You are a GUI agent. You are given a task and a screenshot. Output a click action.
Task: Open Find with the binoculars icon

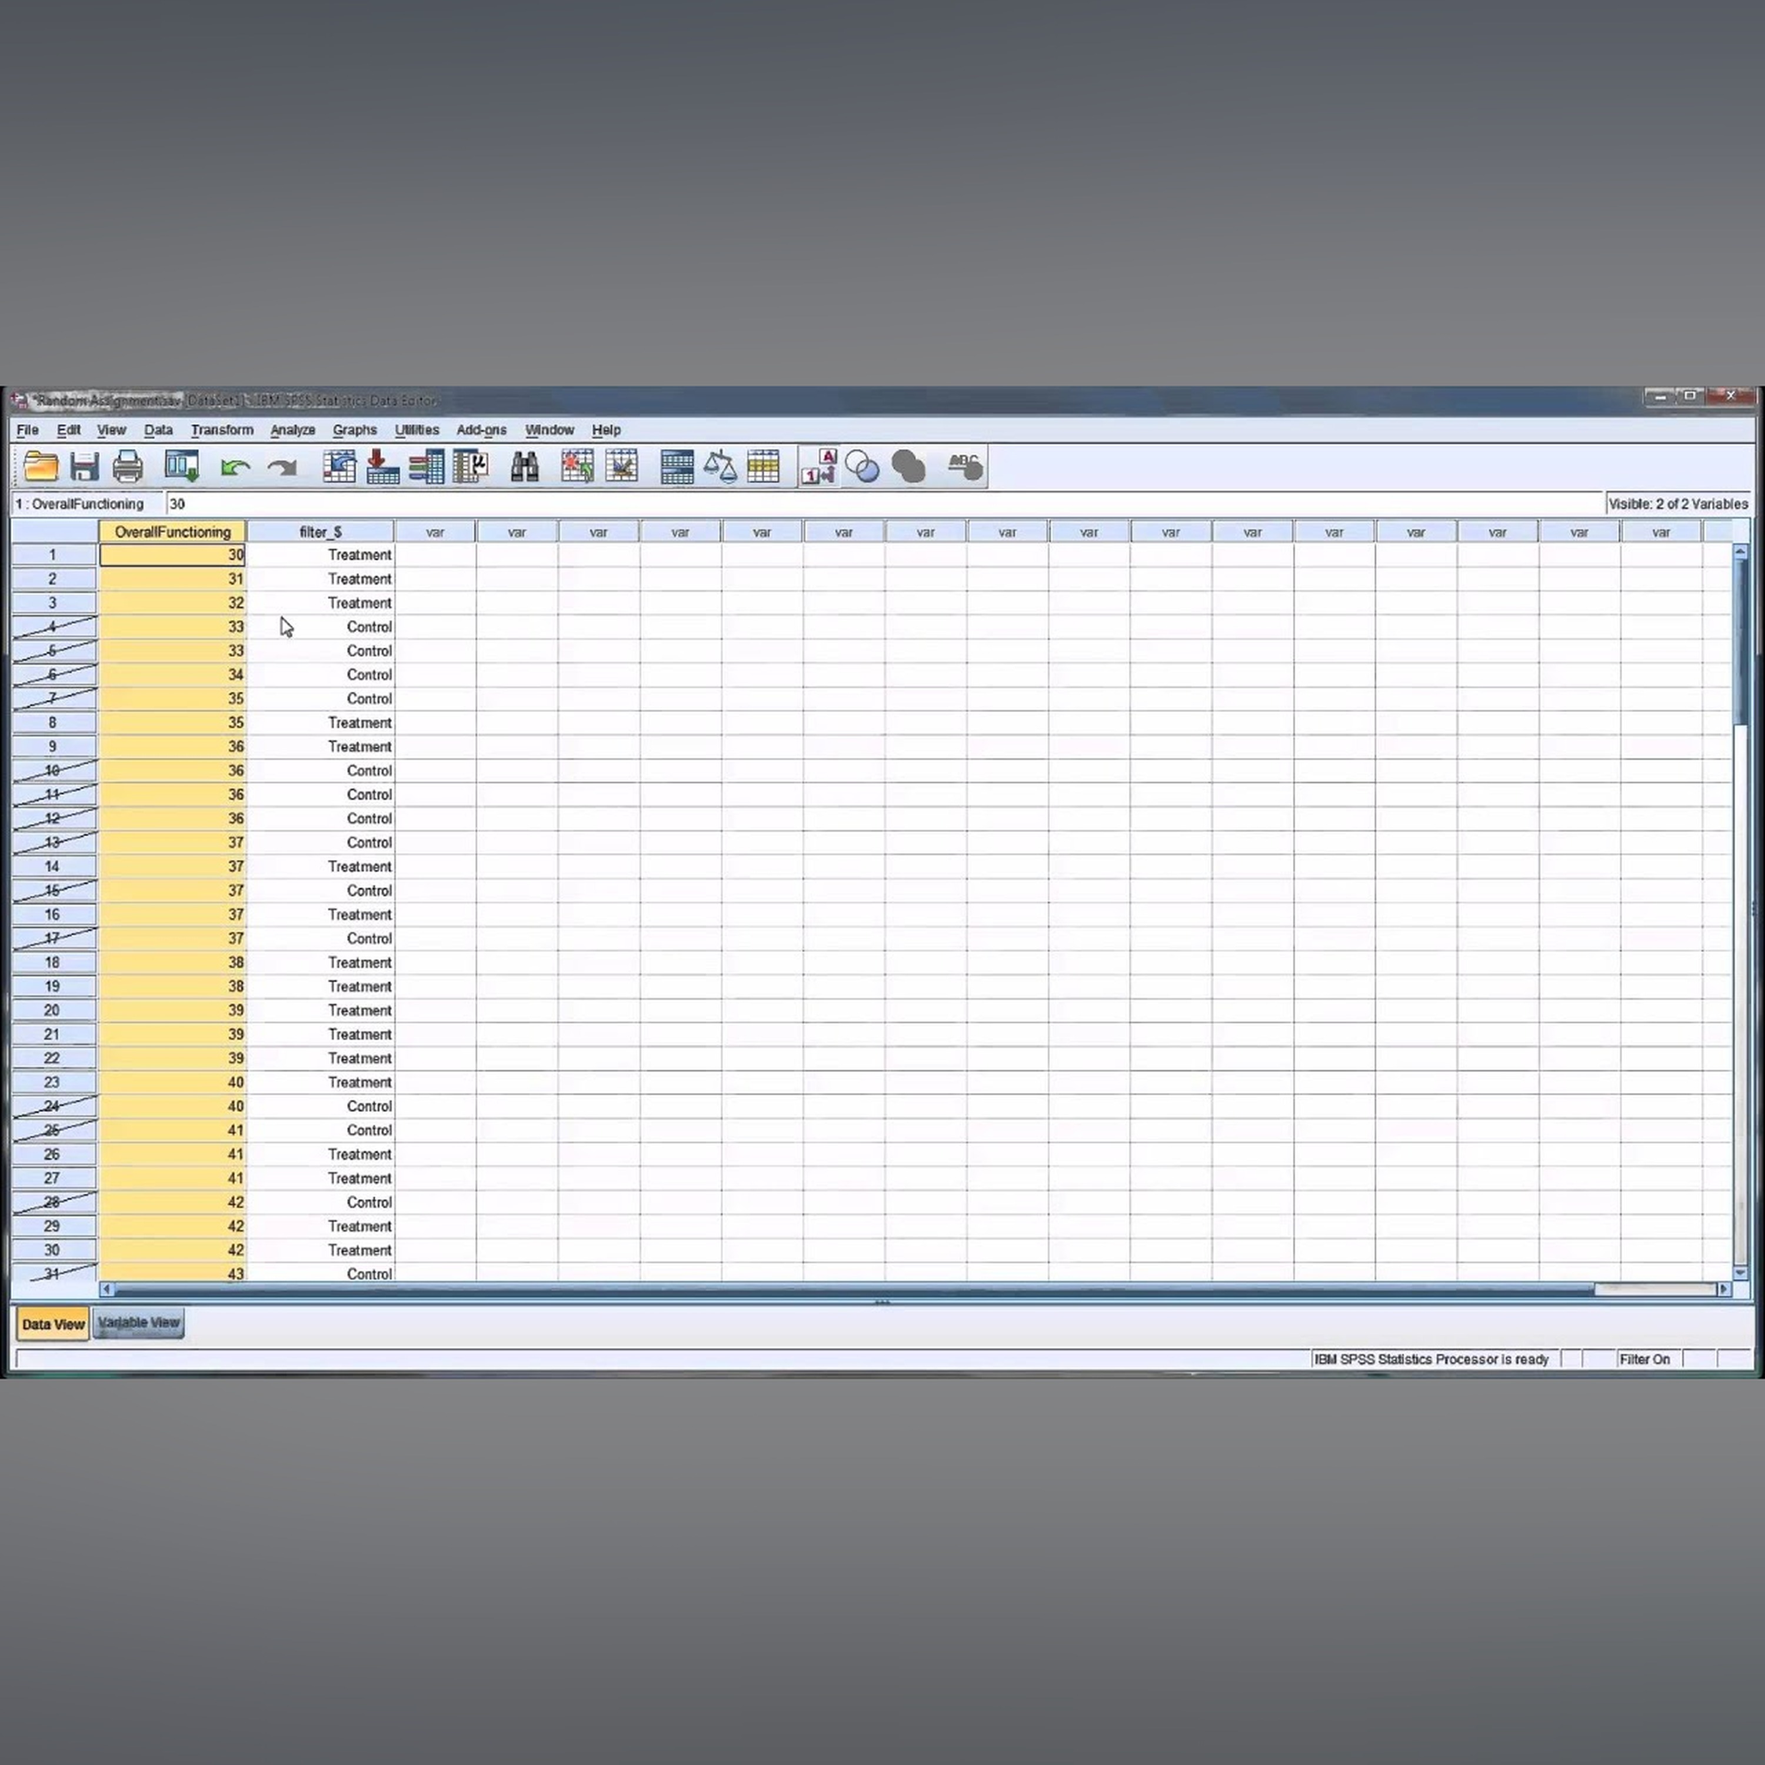pos(524,467)
